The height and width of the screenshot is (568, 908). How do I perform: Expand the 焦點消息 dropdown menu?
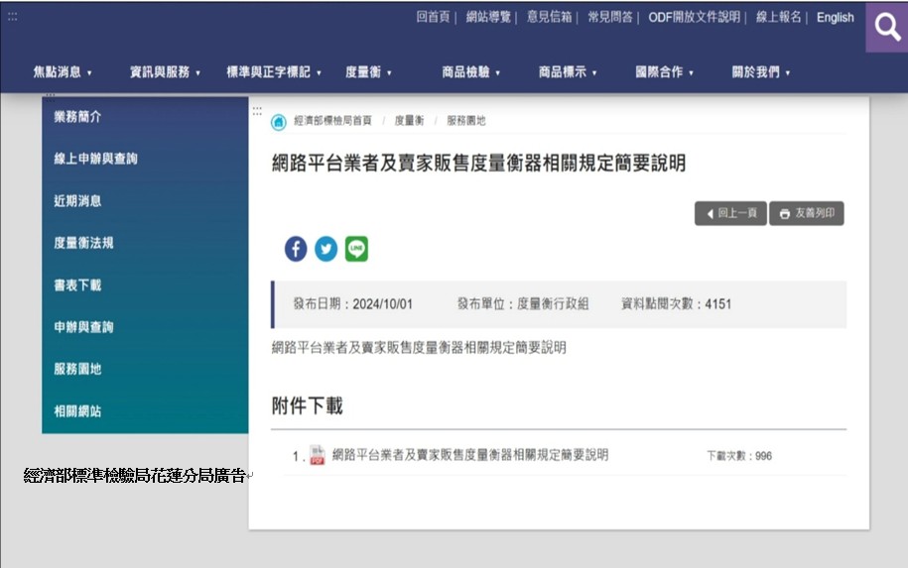(63, 72)
